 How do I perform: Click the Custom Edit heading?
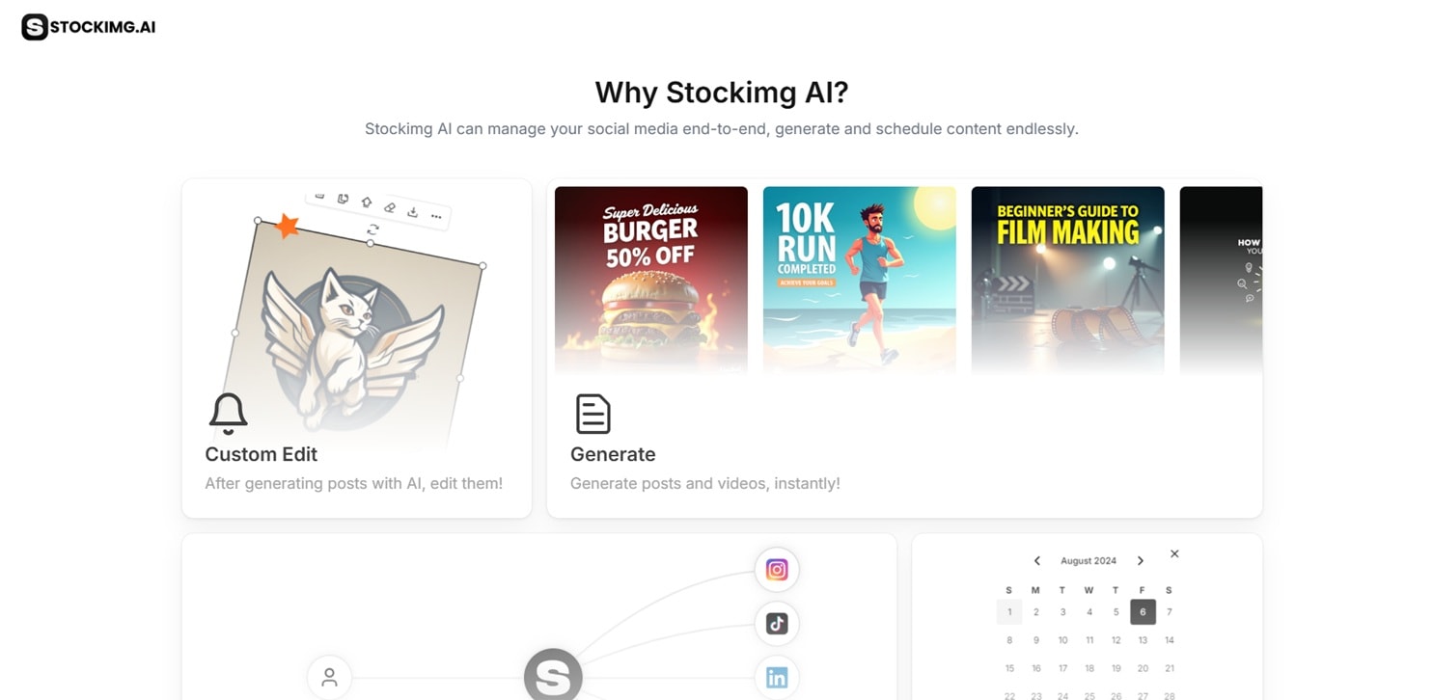(262, 454)
